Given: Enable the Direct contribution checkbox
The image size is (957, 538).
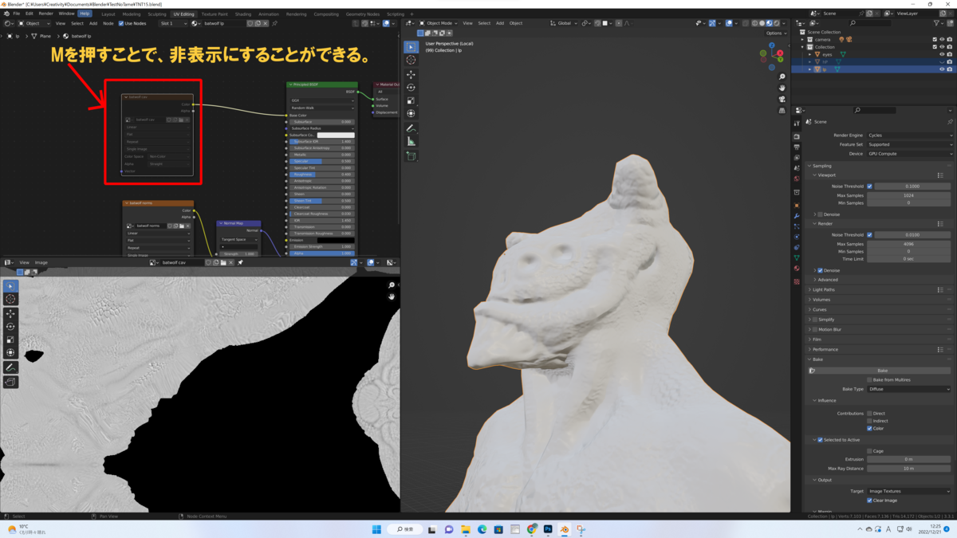Looking at the screenshot, I should [869, 414].
